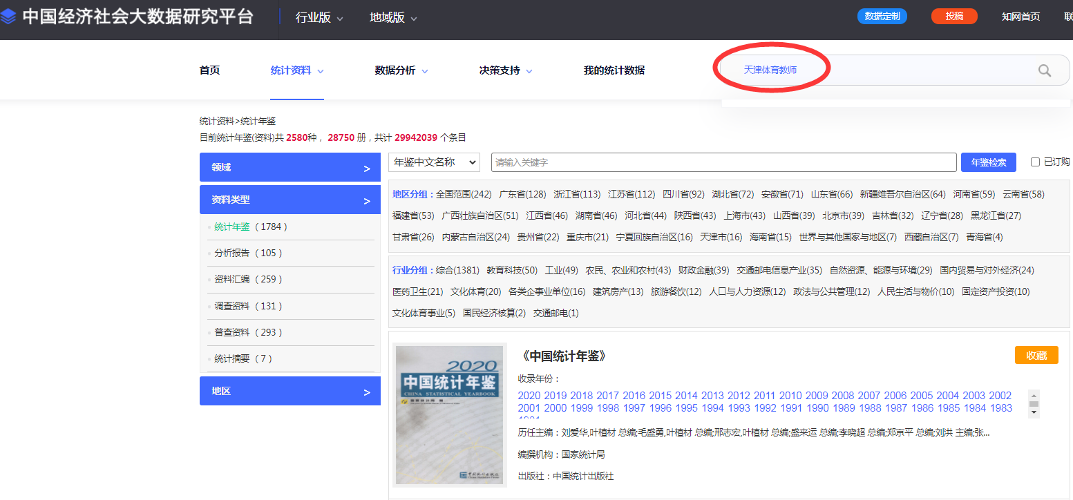The width and height of the screenshot is (1073, 500).
Task: Expand the 统计资料 menu
Action: 297,70
